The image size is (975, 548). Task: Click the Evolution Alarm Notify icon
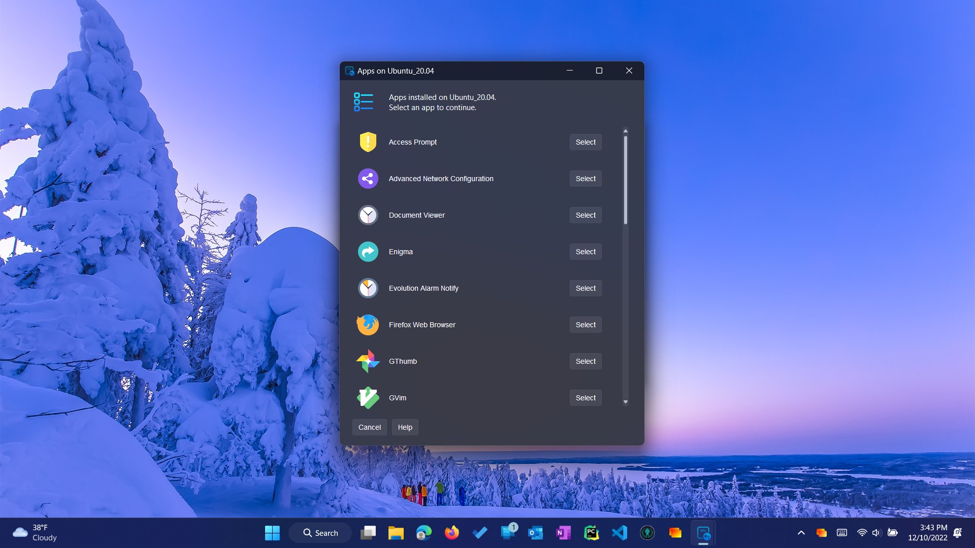point(368,288)
